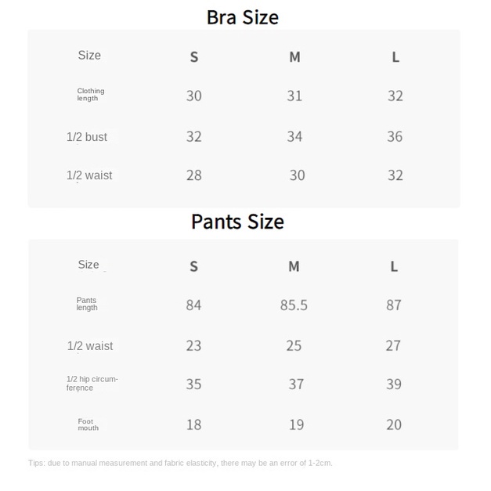Click the 1/2 bust value 36

(x=395, y=137)
